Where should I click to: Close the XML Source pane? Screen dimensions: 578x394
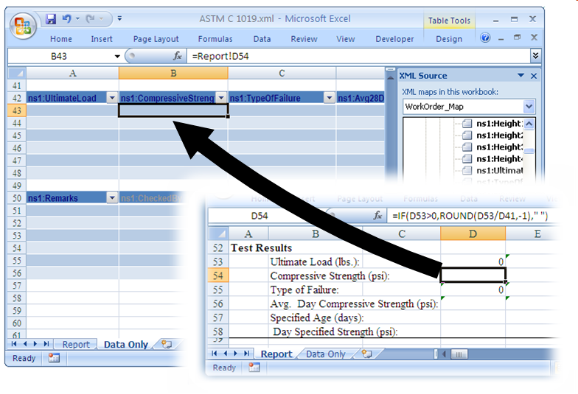[534, 76]
